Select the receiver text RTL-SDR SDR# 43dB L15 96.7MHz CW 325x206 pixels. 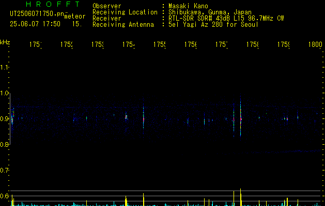[226, 19]
